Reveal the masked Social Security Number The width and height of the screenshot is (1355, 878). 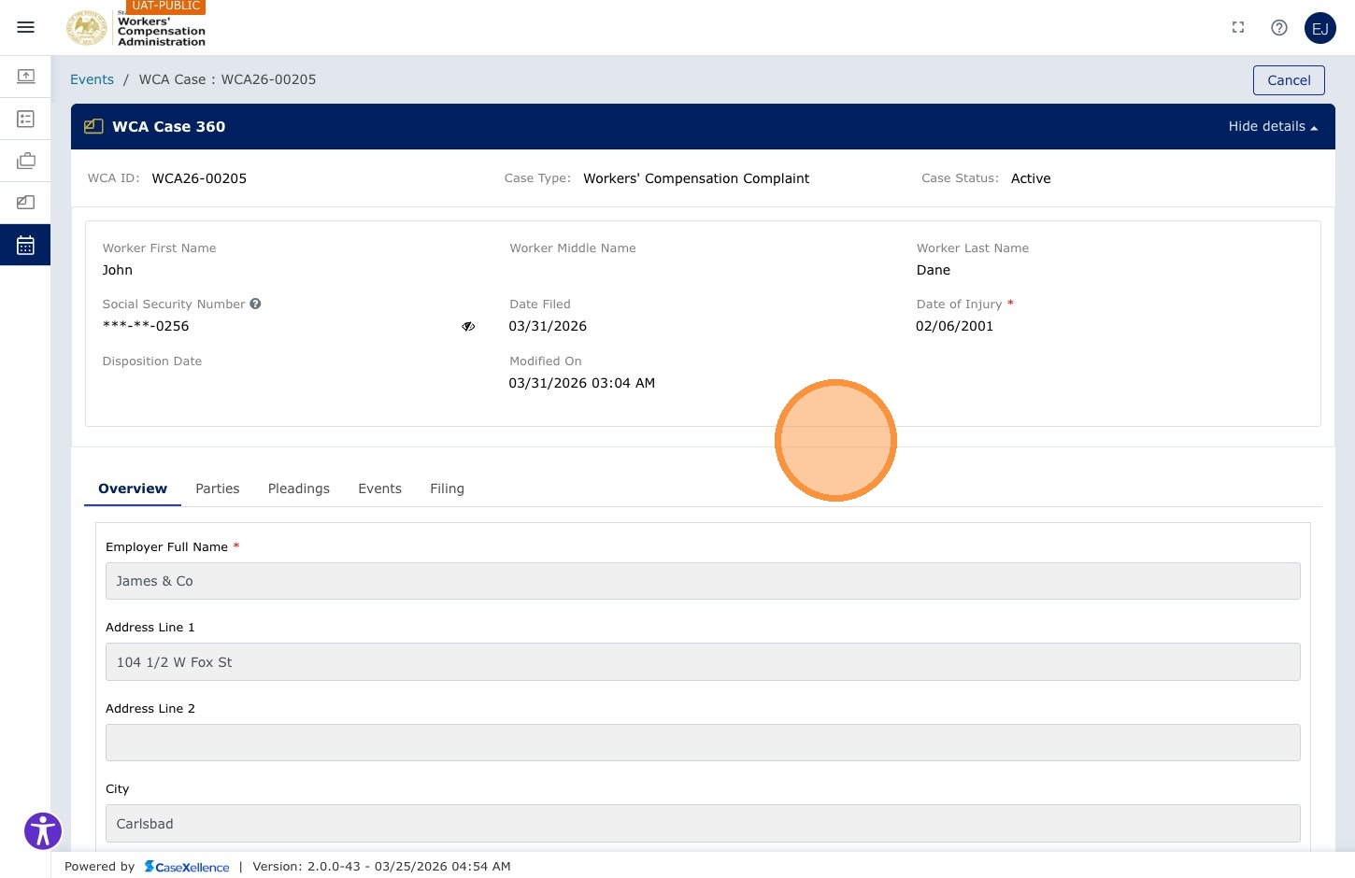(x=468, y=326)
